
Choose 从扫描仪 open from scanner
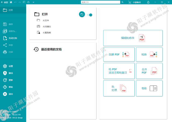pyautogui.click(x=44, y=27)
